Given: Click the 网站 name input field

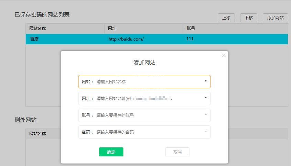Looking at the screenshot, I should pyautogui.click(x=144, y=81).
